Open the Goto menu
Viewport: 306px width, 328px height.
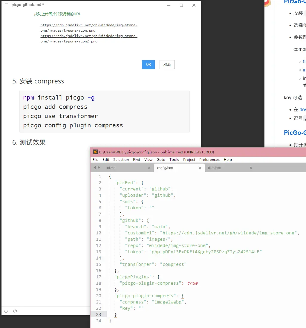click(161, 159)
